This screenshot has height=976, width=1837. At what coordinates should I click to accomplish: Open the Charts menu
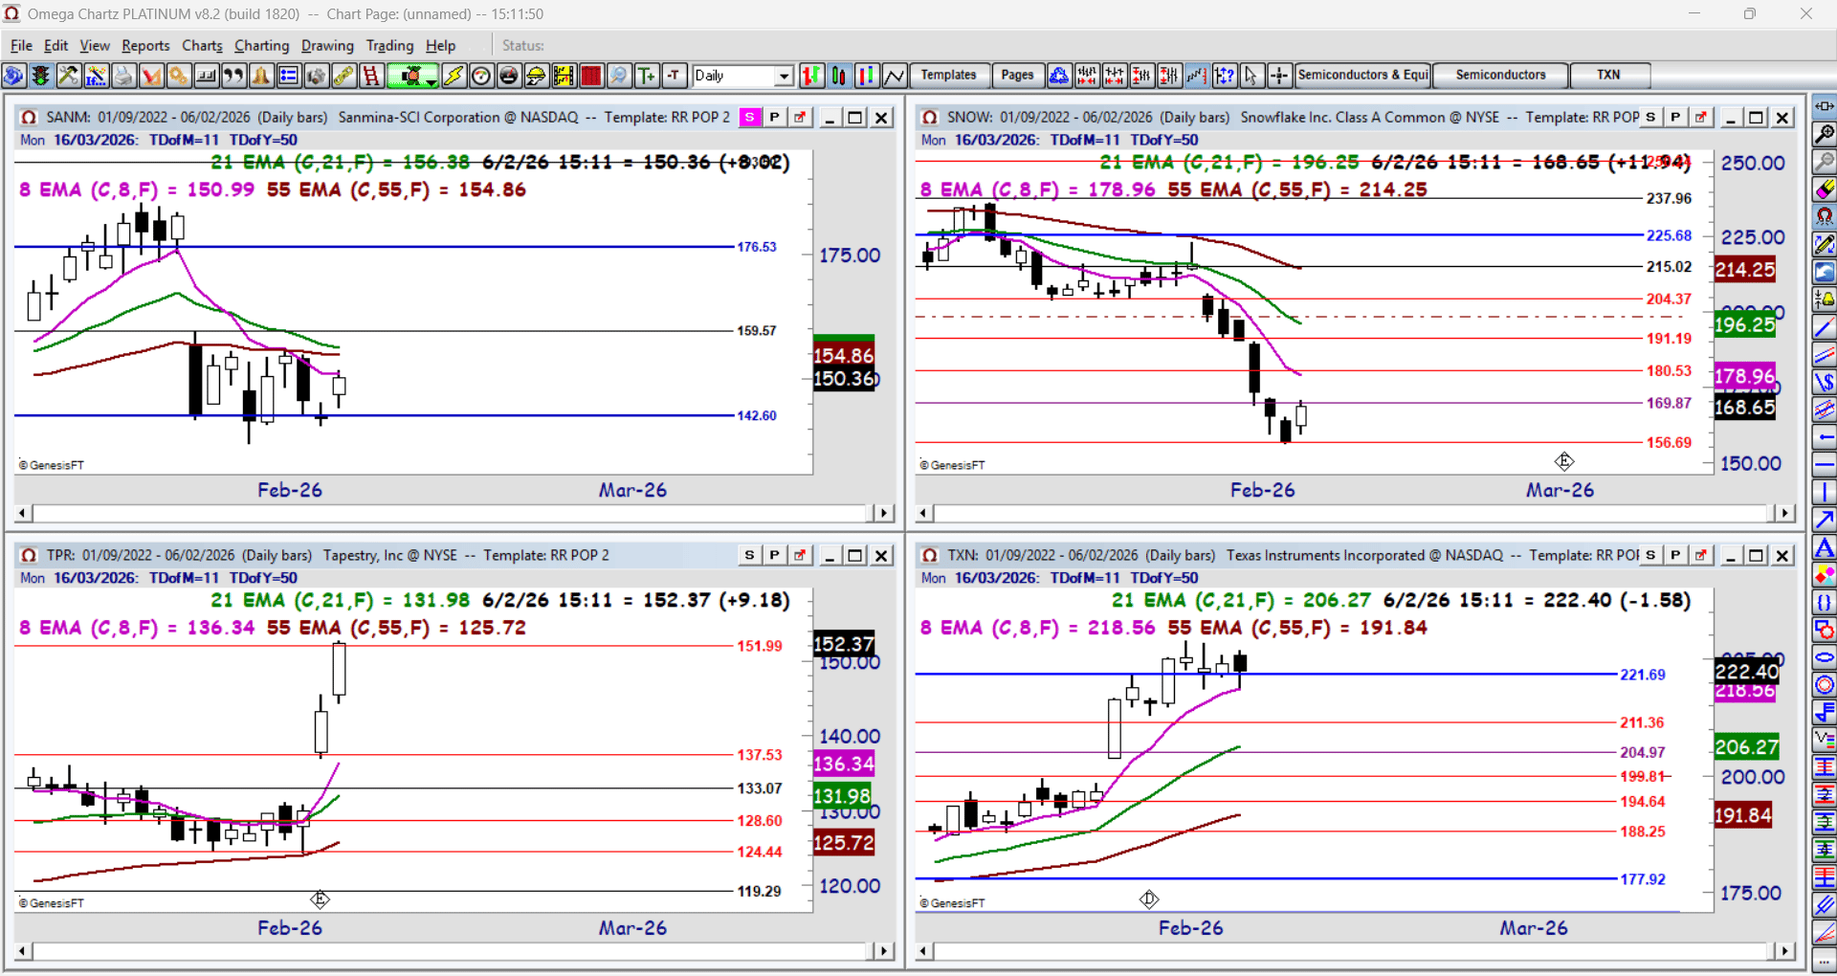[x=202, y=45]
